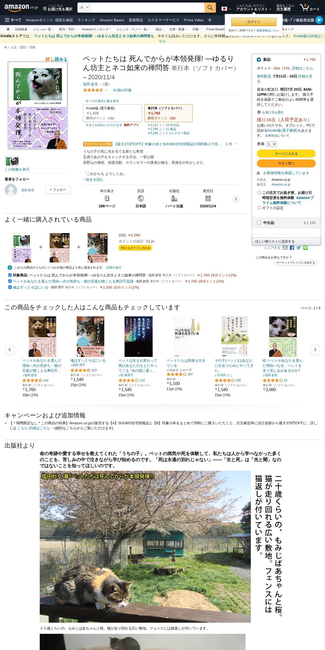325x650 pixels.
Task: Share on Facebook icon
Action: [292, 248]
